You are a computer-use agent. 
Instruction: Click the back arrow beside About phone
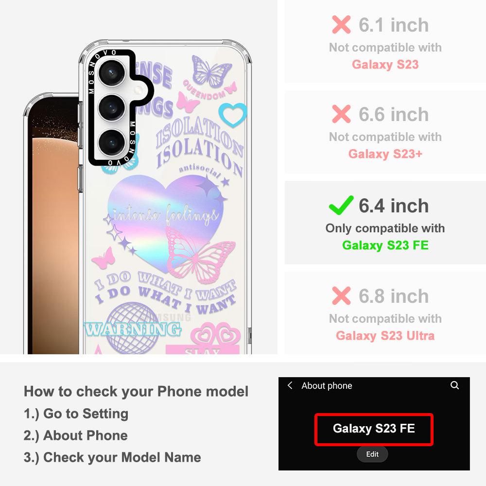(290, 385)
